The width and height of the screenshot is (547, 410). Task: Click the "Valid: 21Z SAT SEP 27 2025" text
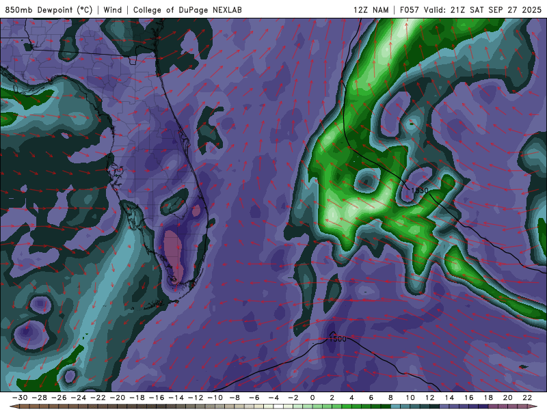click(x=483, y=10)
